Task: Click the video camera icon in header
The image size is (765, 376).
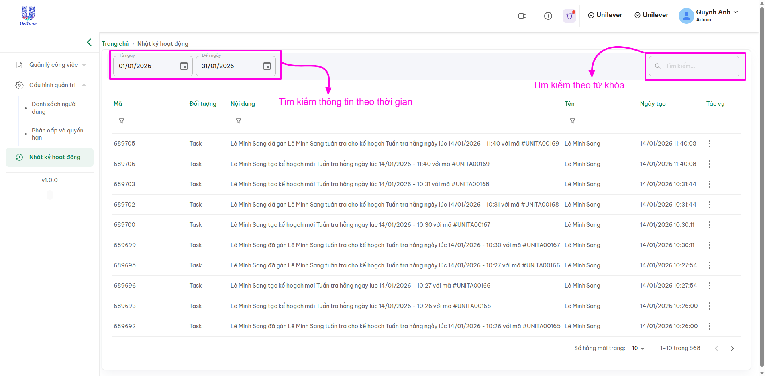Action: click(x=522, y=16)
